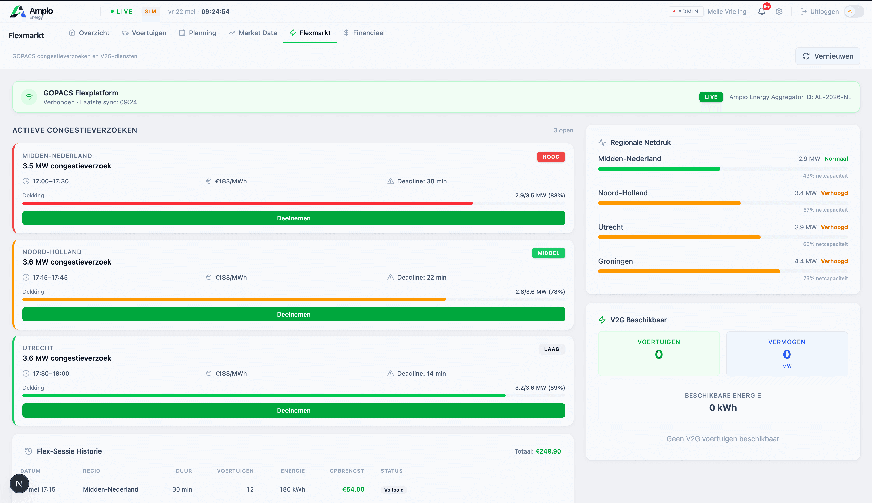Open the Market Data tab
This screenshot has height=503, width=872.
(x=253, y=33)
